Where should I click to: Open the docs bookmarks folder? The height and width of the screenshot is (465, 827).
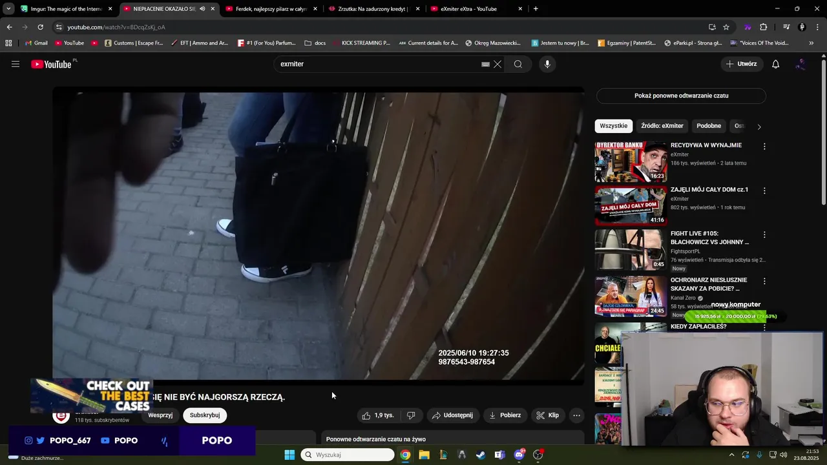pyautogui.click(x=315, y=43)
